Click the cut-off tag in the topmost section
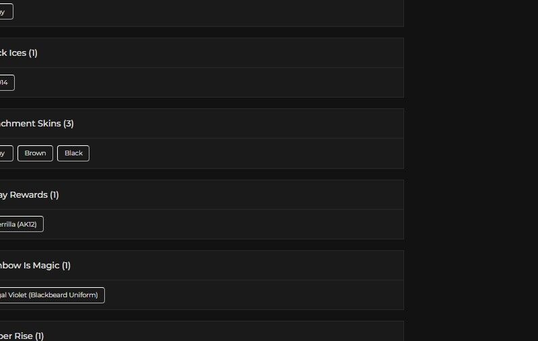 pos(5,11)
